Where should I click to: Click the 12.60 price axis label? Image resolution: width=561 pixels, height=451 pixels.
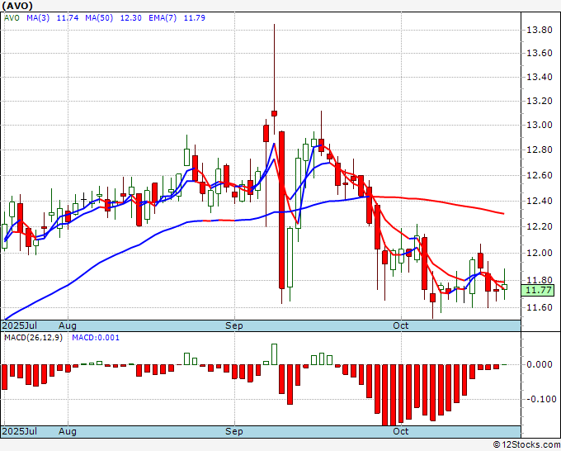(x=540, y=175)
